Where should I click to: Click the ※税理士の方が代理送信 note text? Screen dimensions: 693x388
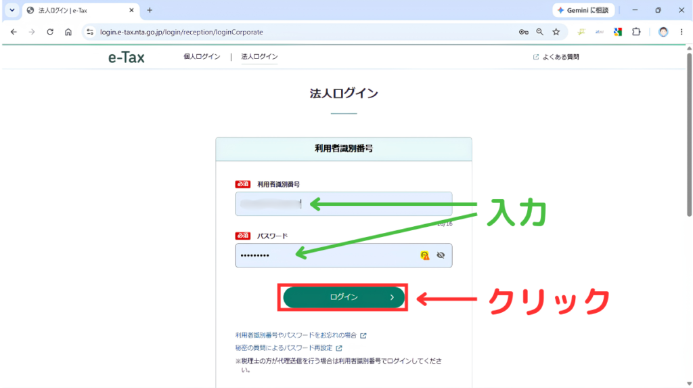click(338, 366)
